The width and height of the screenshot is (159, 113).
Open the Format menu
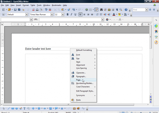tap(26, 5)
